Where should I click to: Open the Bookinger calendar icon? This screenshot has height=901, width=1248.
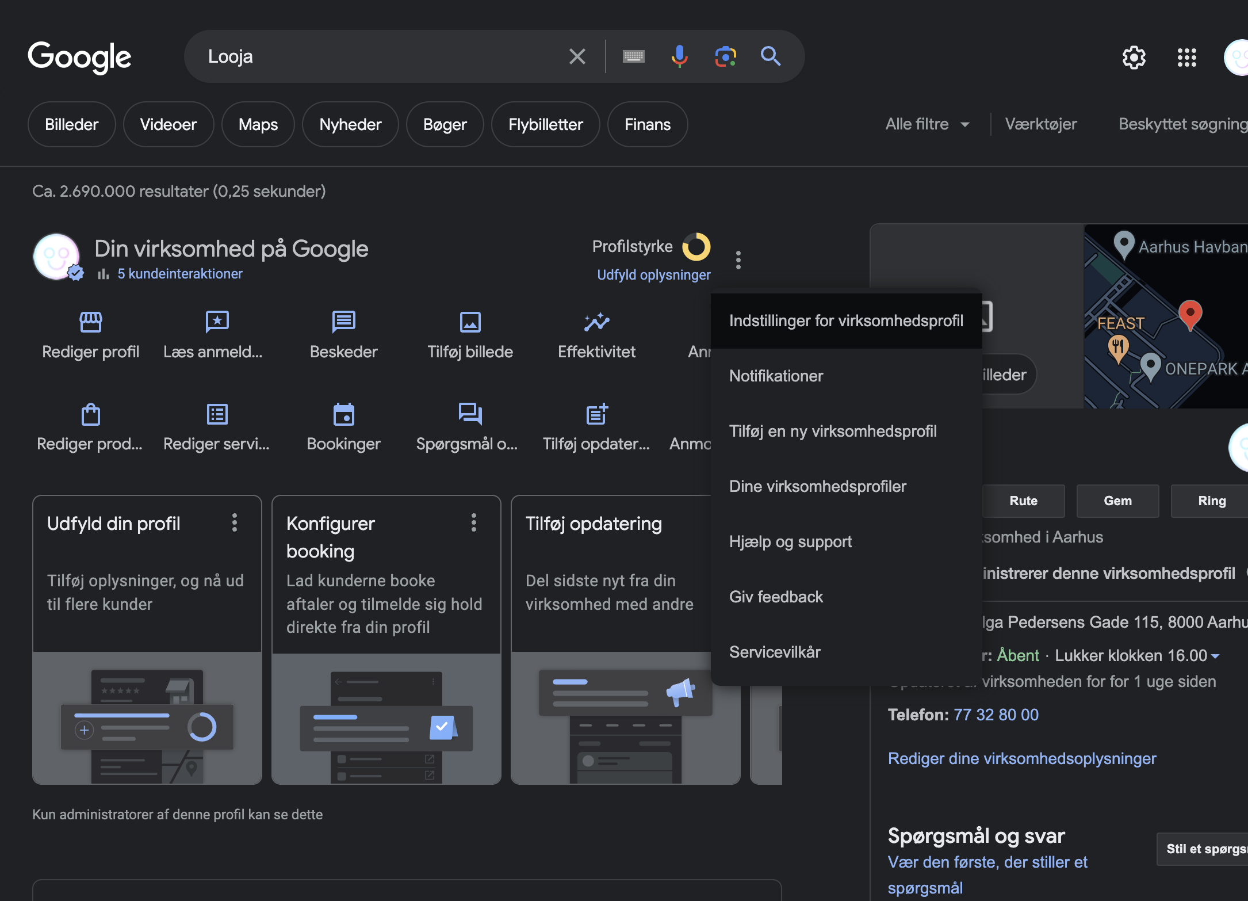tap(344, 414)
